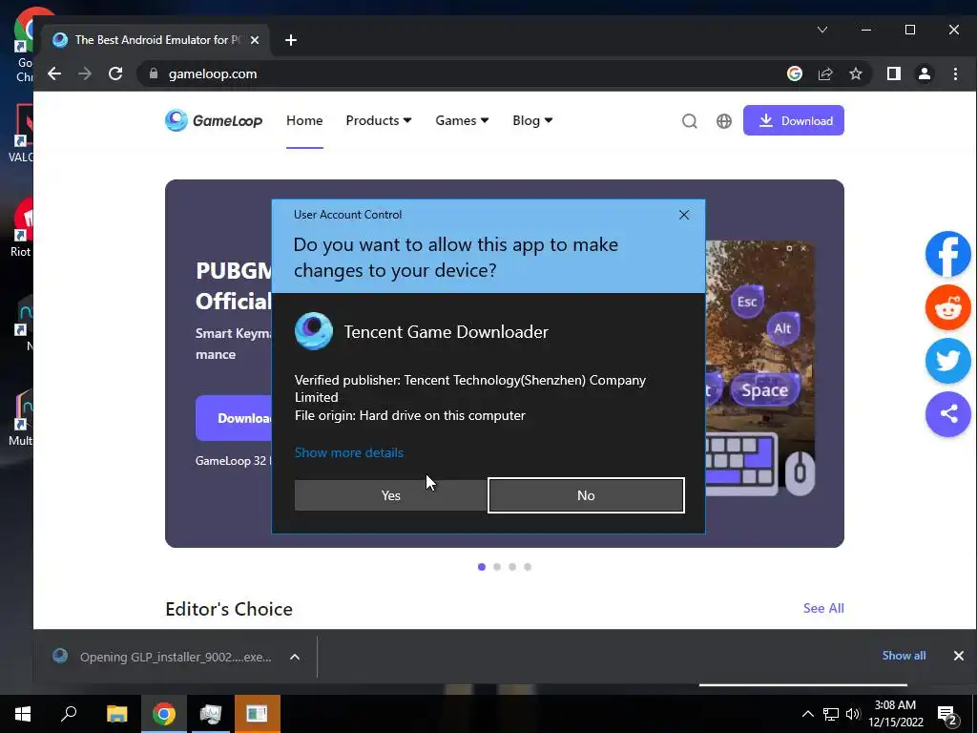Click the search magnifier icon on GameLoop
The image size is (977, 733).
click(689, 121)
